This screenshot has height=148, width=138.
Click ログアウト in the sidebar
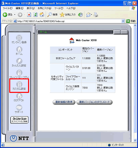click(19, 97)
